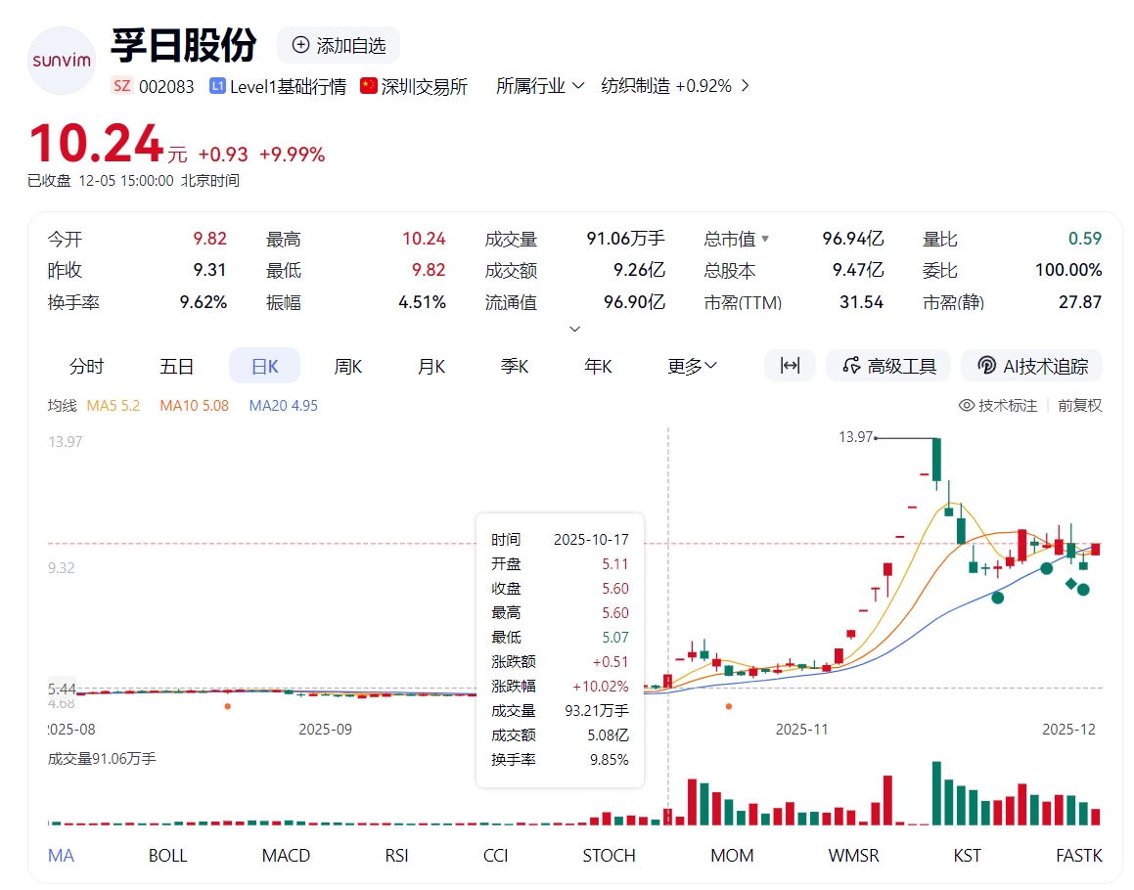
Task: Click the 10.24 current price
Action: 96,143
